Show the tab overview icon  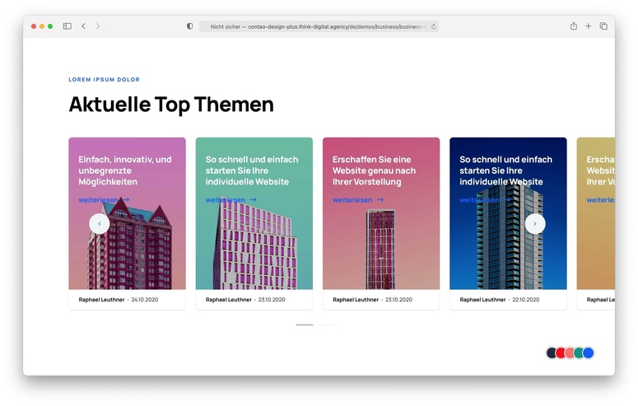pyautogui.click(x=603, y=26)
